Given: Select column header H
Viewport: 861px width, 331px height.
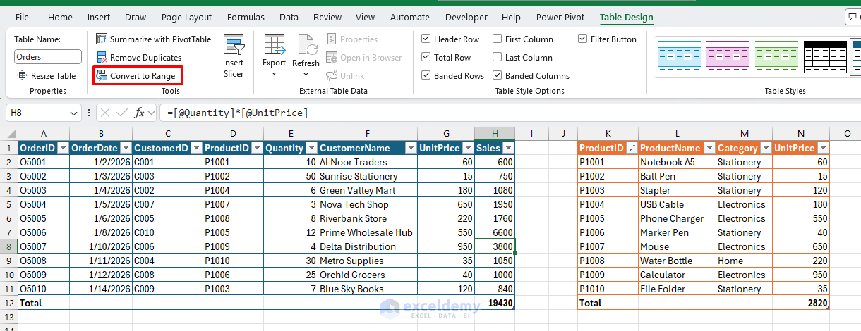Looking at the screenshot, I should coord(495,134).
